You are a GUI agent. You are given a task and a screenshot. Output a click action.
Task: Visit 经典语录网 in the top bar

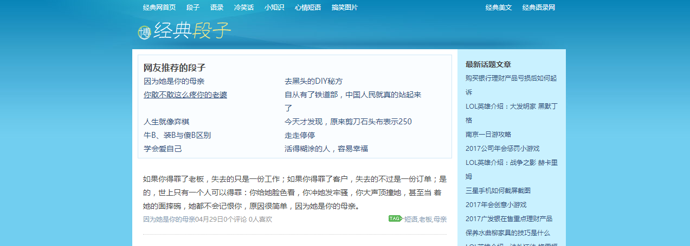[539, 8]
